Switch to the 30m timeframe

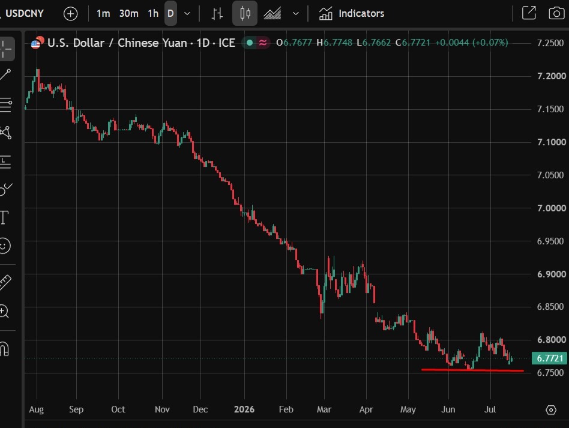(129, 14)
